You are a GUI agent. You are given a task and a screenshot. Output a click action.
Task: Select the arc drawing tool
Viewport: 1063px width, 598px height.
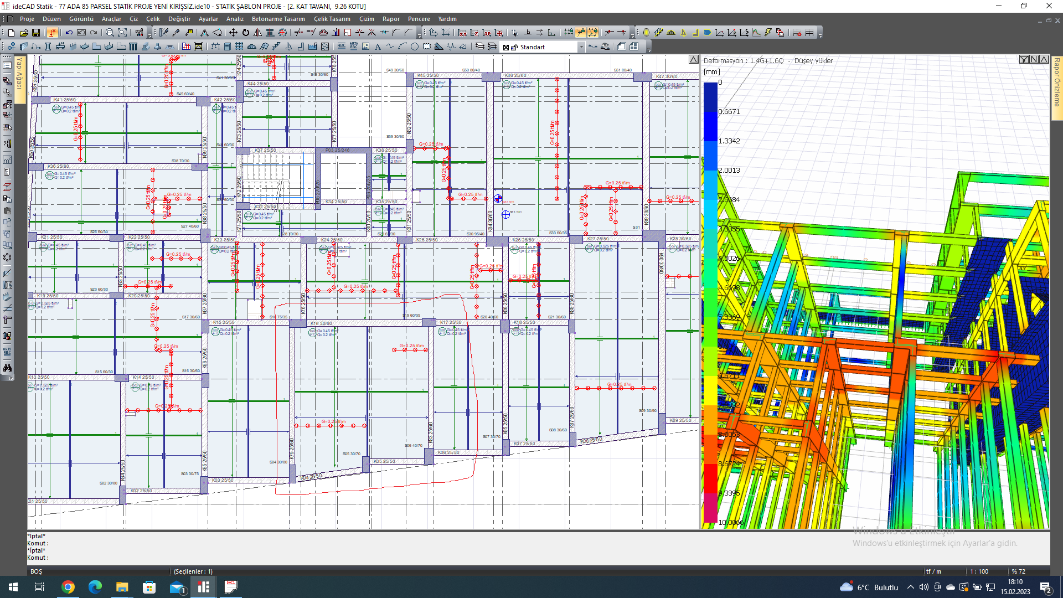pos(403,47)
